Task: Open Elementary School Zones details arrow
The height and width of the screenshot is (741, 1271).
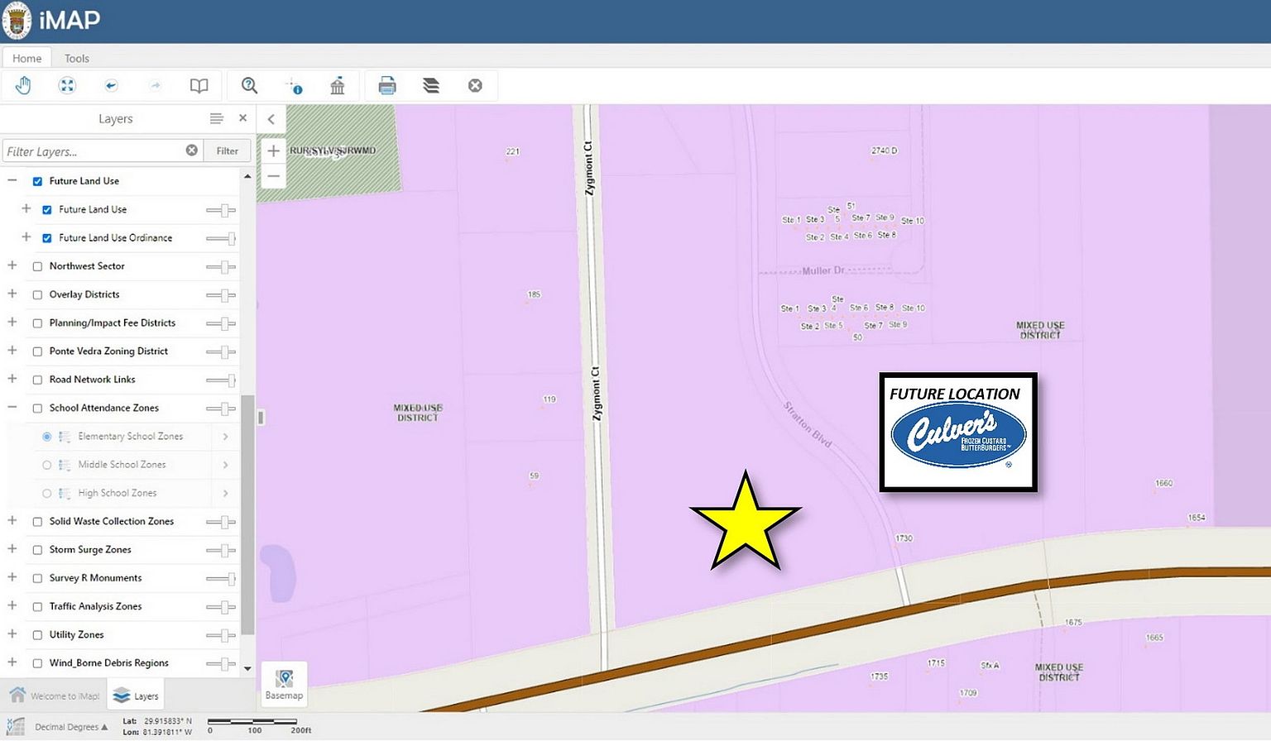Action: click(x=226, y=436)
